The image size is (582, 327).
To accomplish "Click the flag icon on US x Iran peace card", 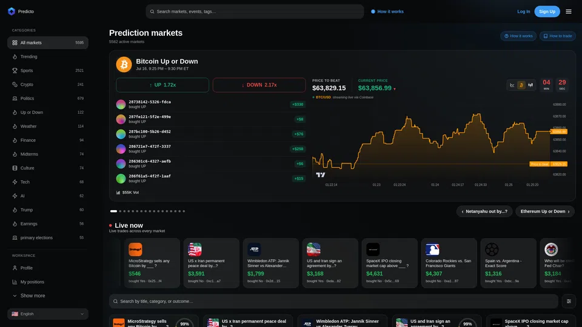I will pyautogui.click(x=195, y=249).
